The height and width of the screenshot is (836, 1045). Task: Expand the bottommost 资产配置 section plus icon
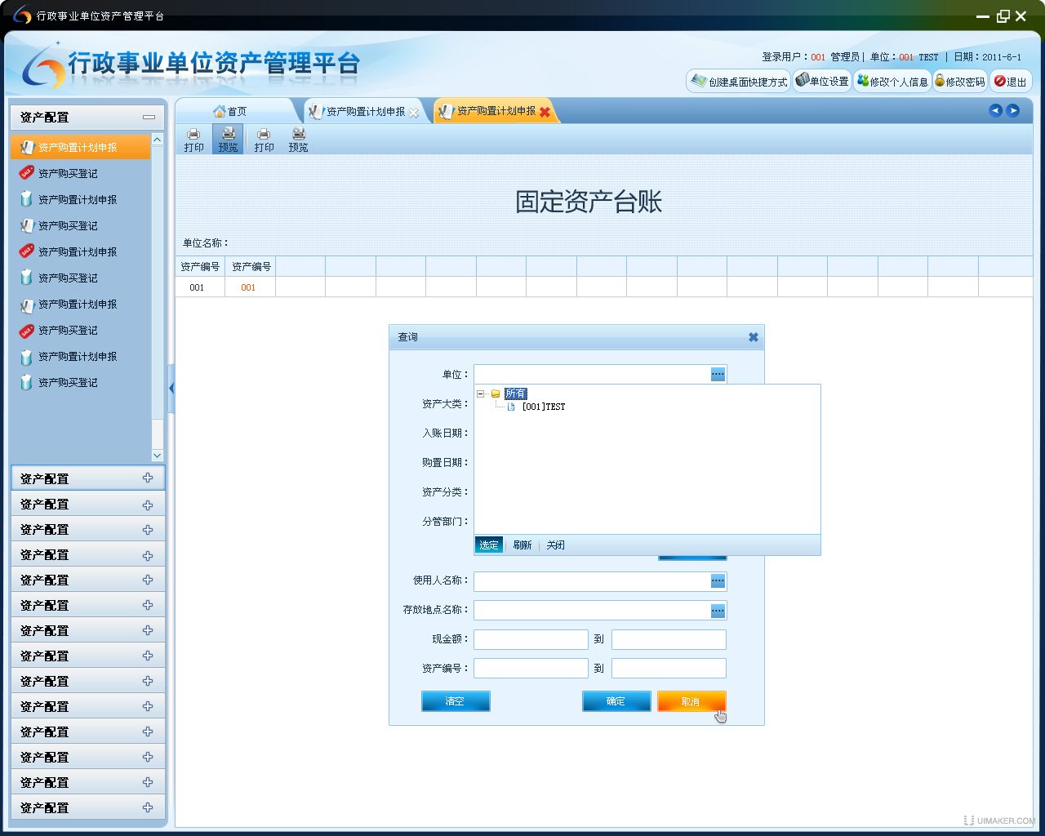[x=148, y=807]
